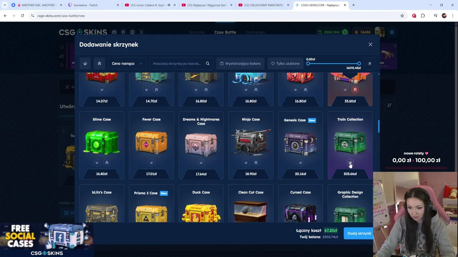This screenshot has width=458, height=257.
Task: Click the Slime Case double-chevron icon
Action: [x=107, y=162]
